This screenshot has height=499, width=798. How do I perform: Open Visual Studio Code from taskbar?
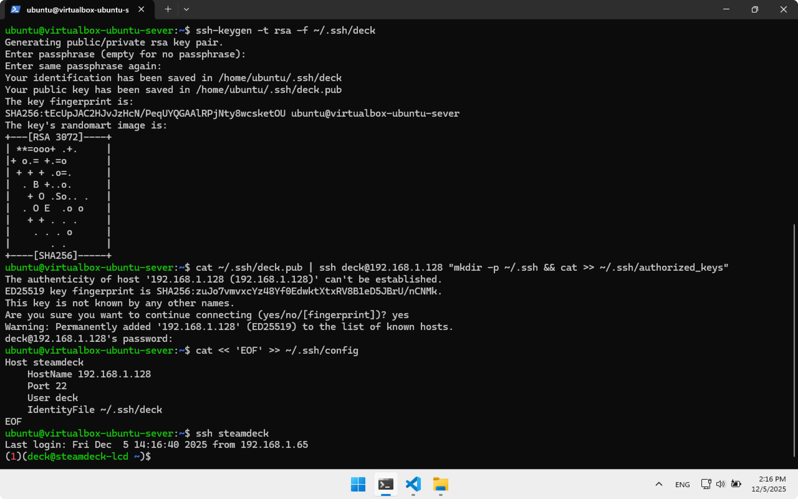coord(413,484)
